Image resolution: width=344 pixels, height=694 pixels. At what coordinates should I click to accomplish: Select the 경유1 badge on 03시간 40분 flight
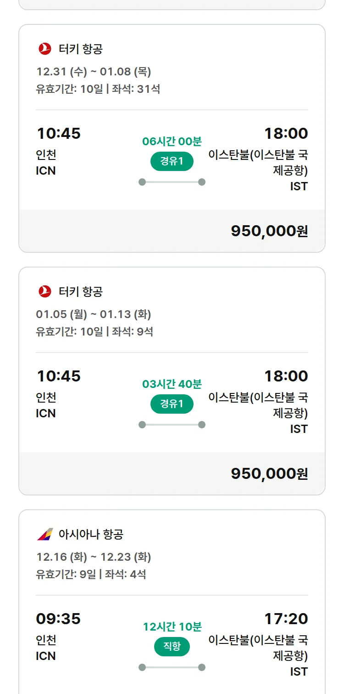point(172,404)
